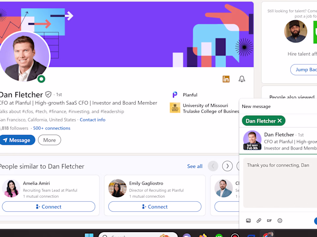
Task: Click See all similar people
Action: (x=195, y=166)
